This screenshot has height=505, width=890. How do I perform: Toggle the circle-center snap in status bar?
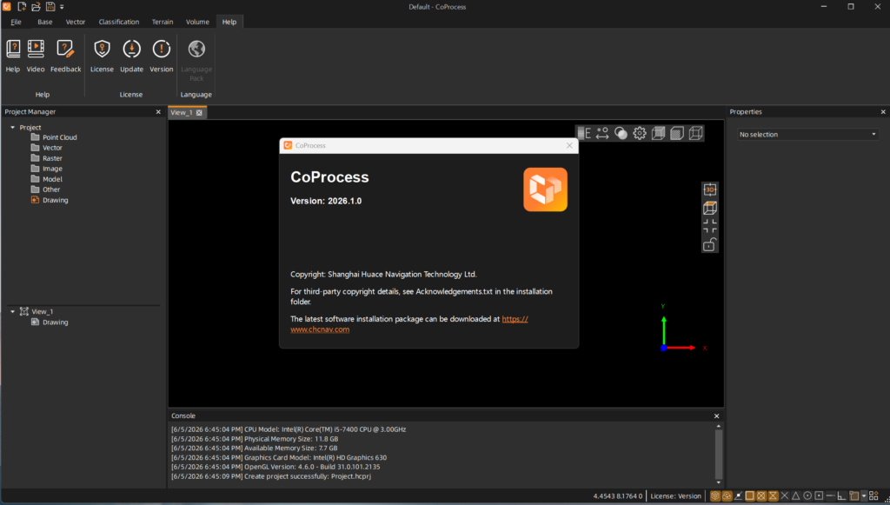(x=807, y=496)
